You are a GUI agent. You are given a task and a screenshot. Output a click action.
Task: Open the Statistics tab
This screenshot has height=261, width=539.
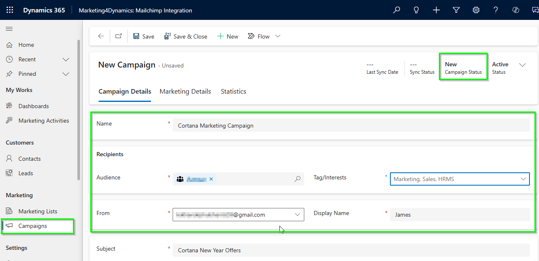[233, 91]
